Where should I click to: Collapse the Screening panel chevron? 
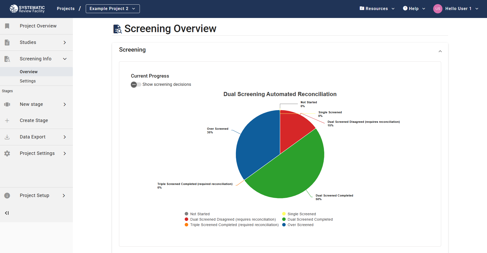click(440, 51)
